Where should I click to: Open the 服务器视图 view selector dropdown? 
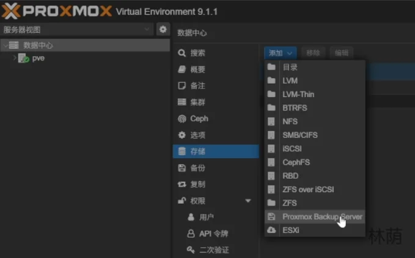pyautogui.click(x=77, y=29)
